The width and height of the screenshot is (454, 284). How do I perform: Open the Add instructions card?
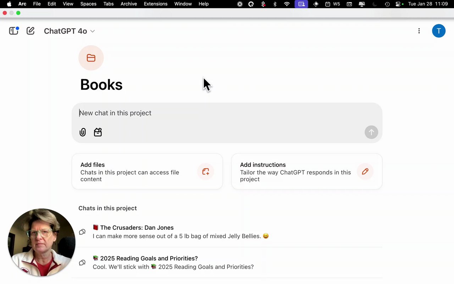(x=307, y=171)
